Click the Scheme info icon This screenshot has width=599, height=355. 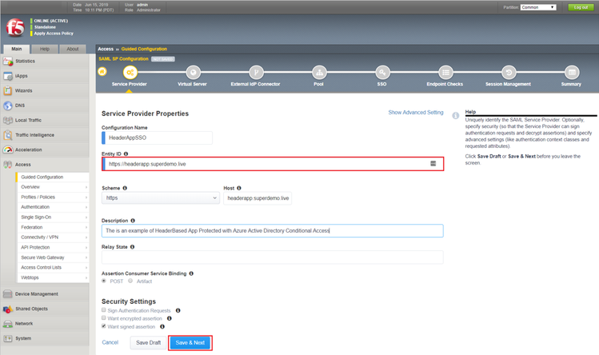coord(125,188)
